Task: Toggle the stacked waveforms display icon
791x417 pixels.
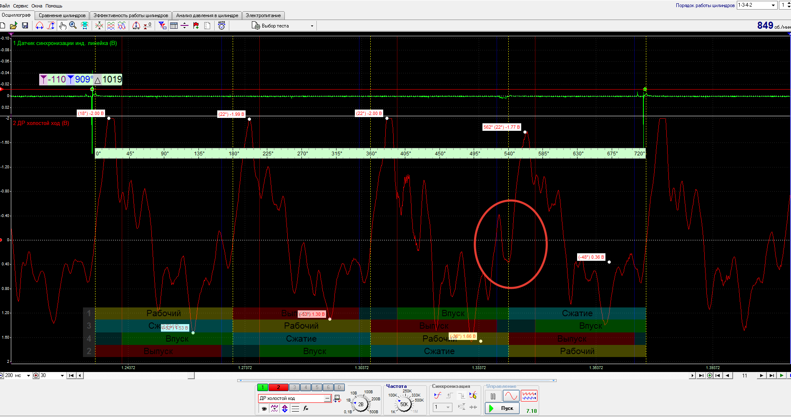Action: [110, 25]
